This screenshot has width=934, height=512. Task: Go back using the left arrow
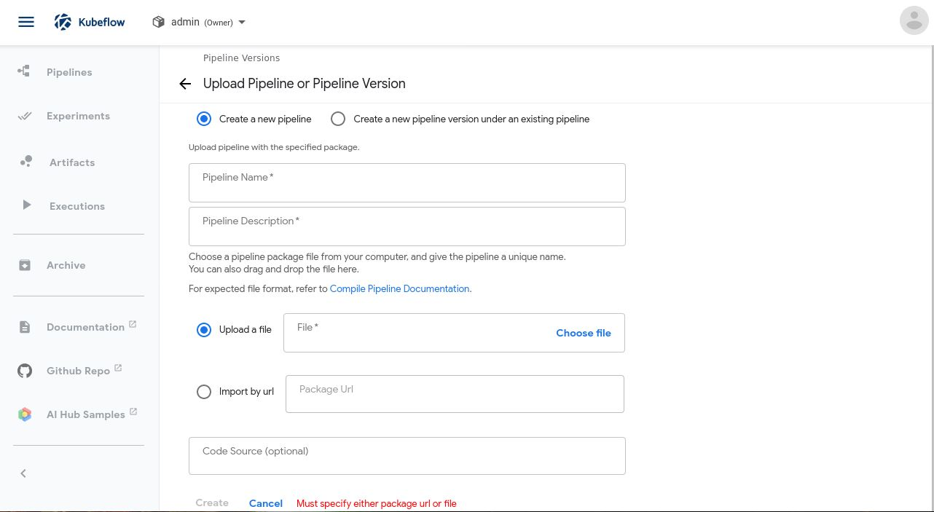tap(185, 84)
